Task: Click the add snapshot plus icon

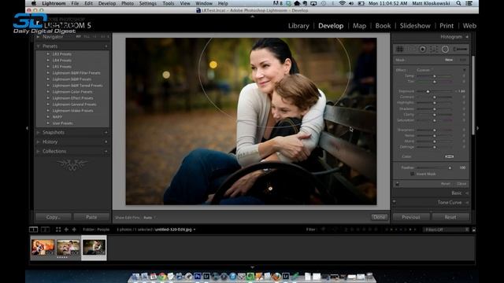Action: click(106, 132)
